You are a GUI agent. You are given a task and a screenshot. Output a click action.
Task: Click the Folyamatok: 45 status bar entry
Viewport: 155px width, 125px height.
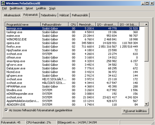tap(13, 122)
